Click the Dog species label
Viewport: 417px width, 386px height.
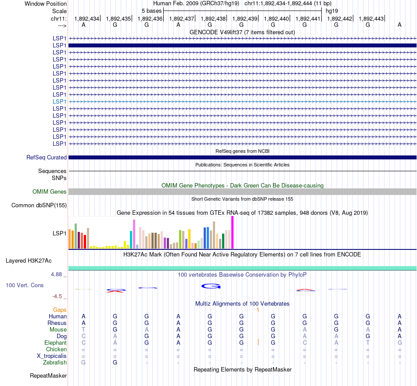61,336
